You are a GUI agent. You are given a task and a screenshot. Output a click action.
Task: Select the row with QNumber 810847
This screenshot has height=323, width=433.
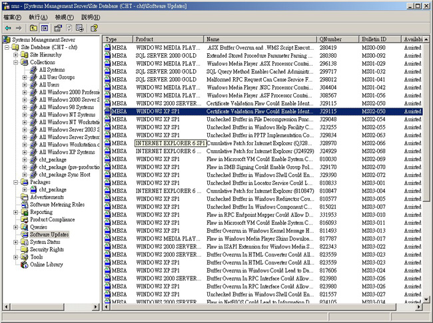pyautogui.click(x=263, y=191)
